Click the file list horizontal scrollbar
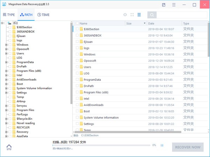 point(128,132)
